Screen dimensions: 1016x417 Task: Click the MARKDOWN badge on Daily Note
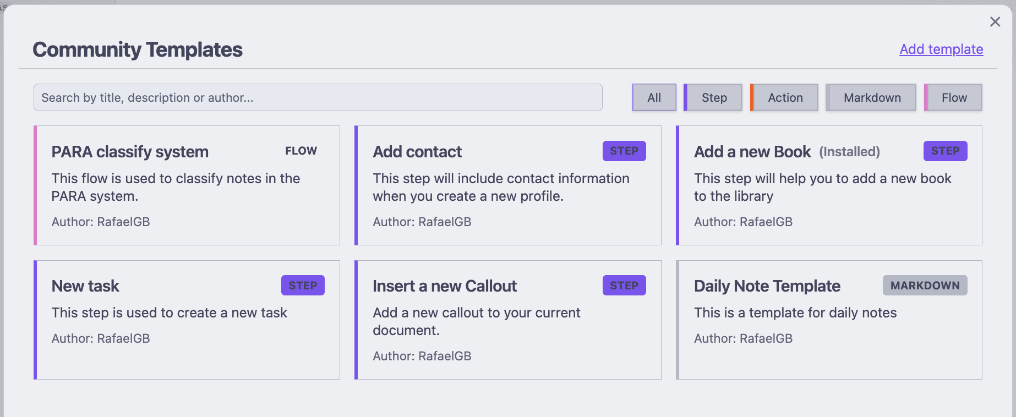pos(925,286)
